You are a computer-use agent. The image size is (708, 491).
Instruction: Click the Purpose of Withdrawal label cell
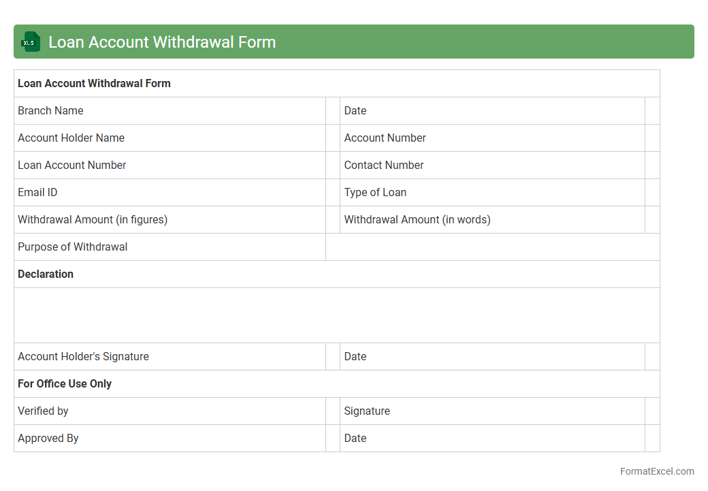170,247
